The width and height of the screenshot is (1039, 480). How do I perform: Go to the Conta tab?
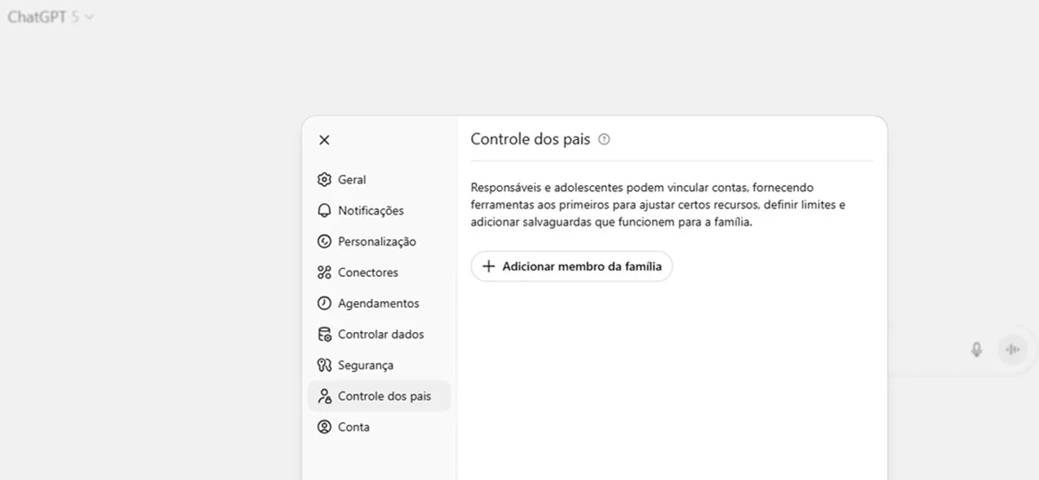[x=353, y=427]
